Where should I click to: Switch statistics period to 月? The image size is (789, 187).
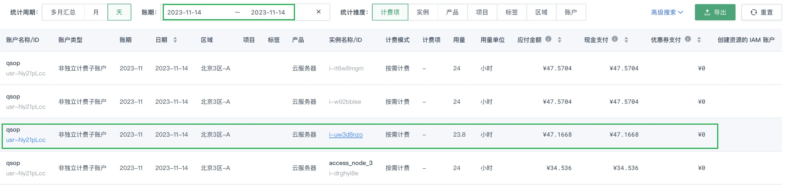(x=96, y=13)
